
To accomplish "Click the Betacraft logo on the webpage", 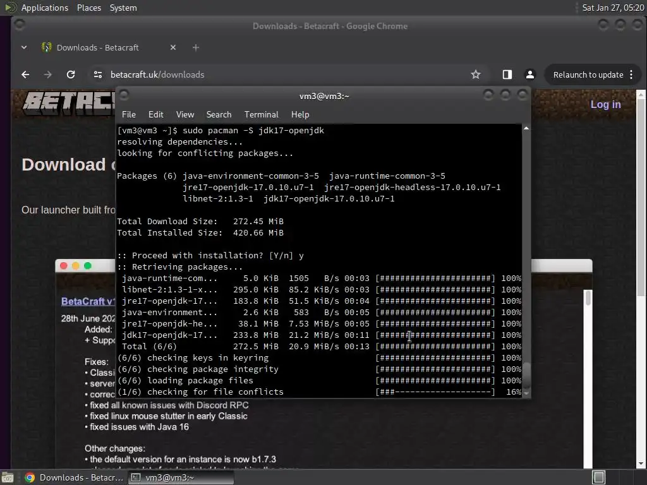I will [x=68, y=103].
